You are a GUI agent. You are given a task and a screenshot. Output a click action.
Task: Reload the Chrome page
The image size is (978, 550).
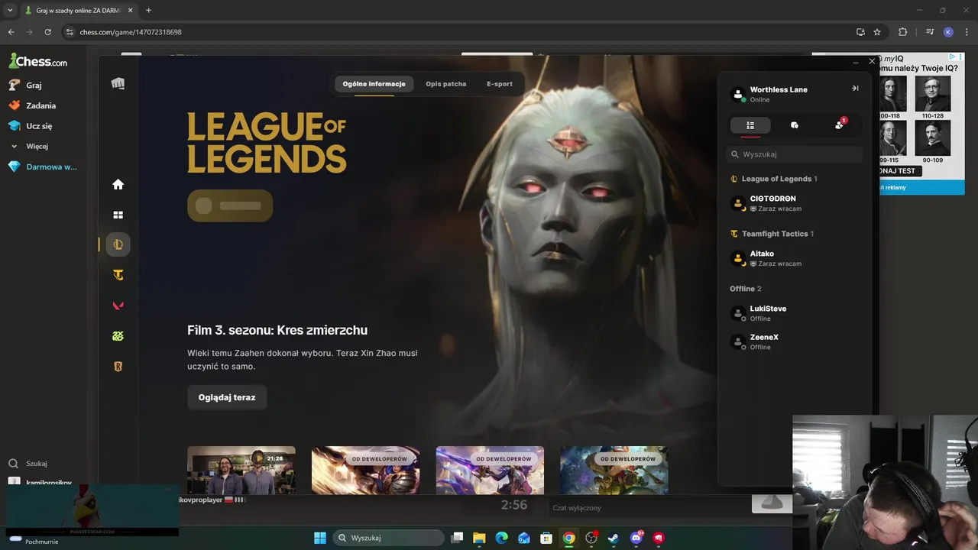[47, 32]
